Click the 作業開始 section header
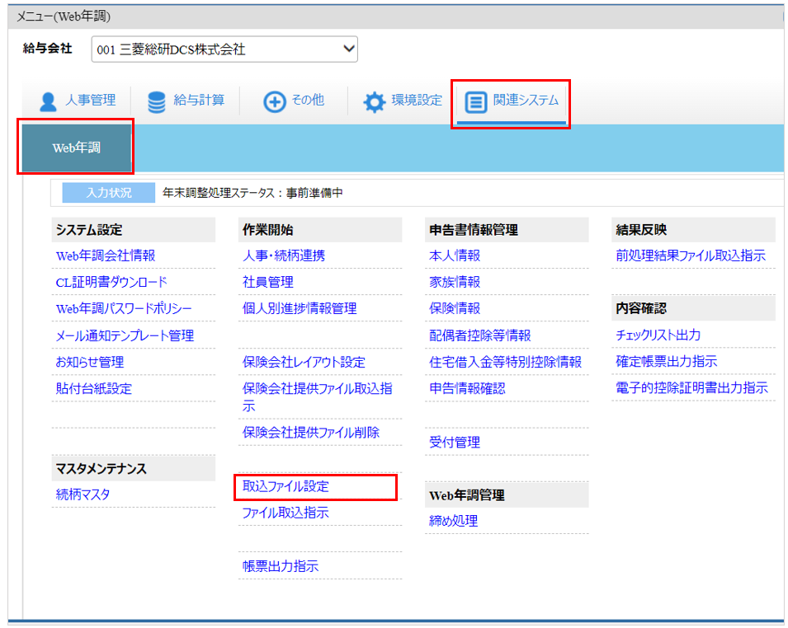The height and width of the screenshot is (628, 788). point(320,230)
